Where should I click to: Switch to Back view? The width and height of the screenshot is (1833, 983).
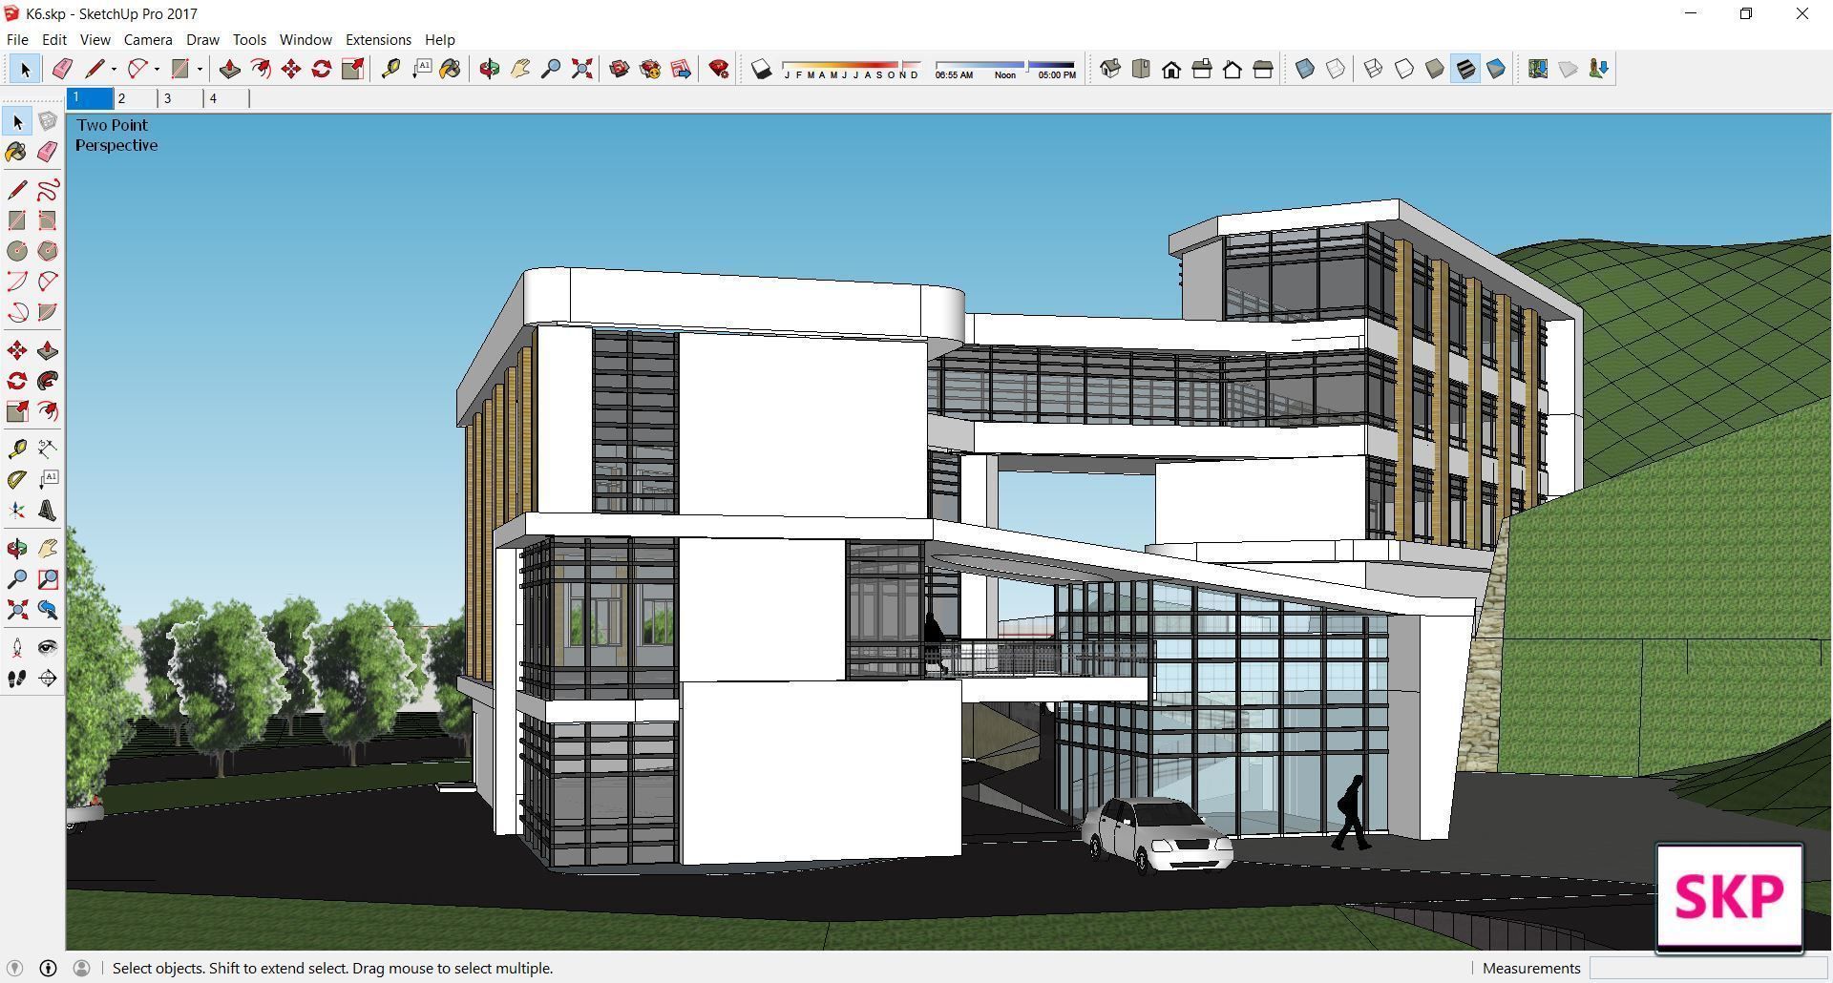(1233, 69)
